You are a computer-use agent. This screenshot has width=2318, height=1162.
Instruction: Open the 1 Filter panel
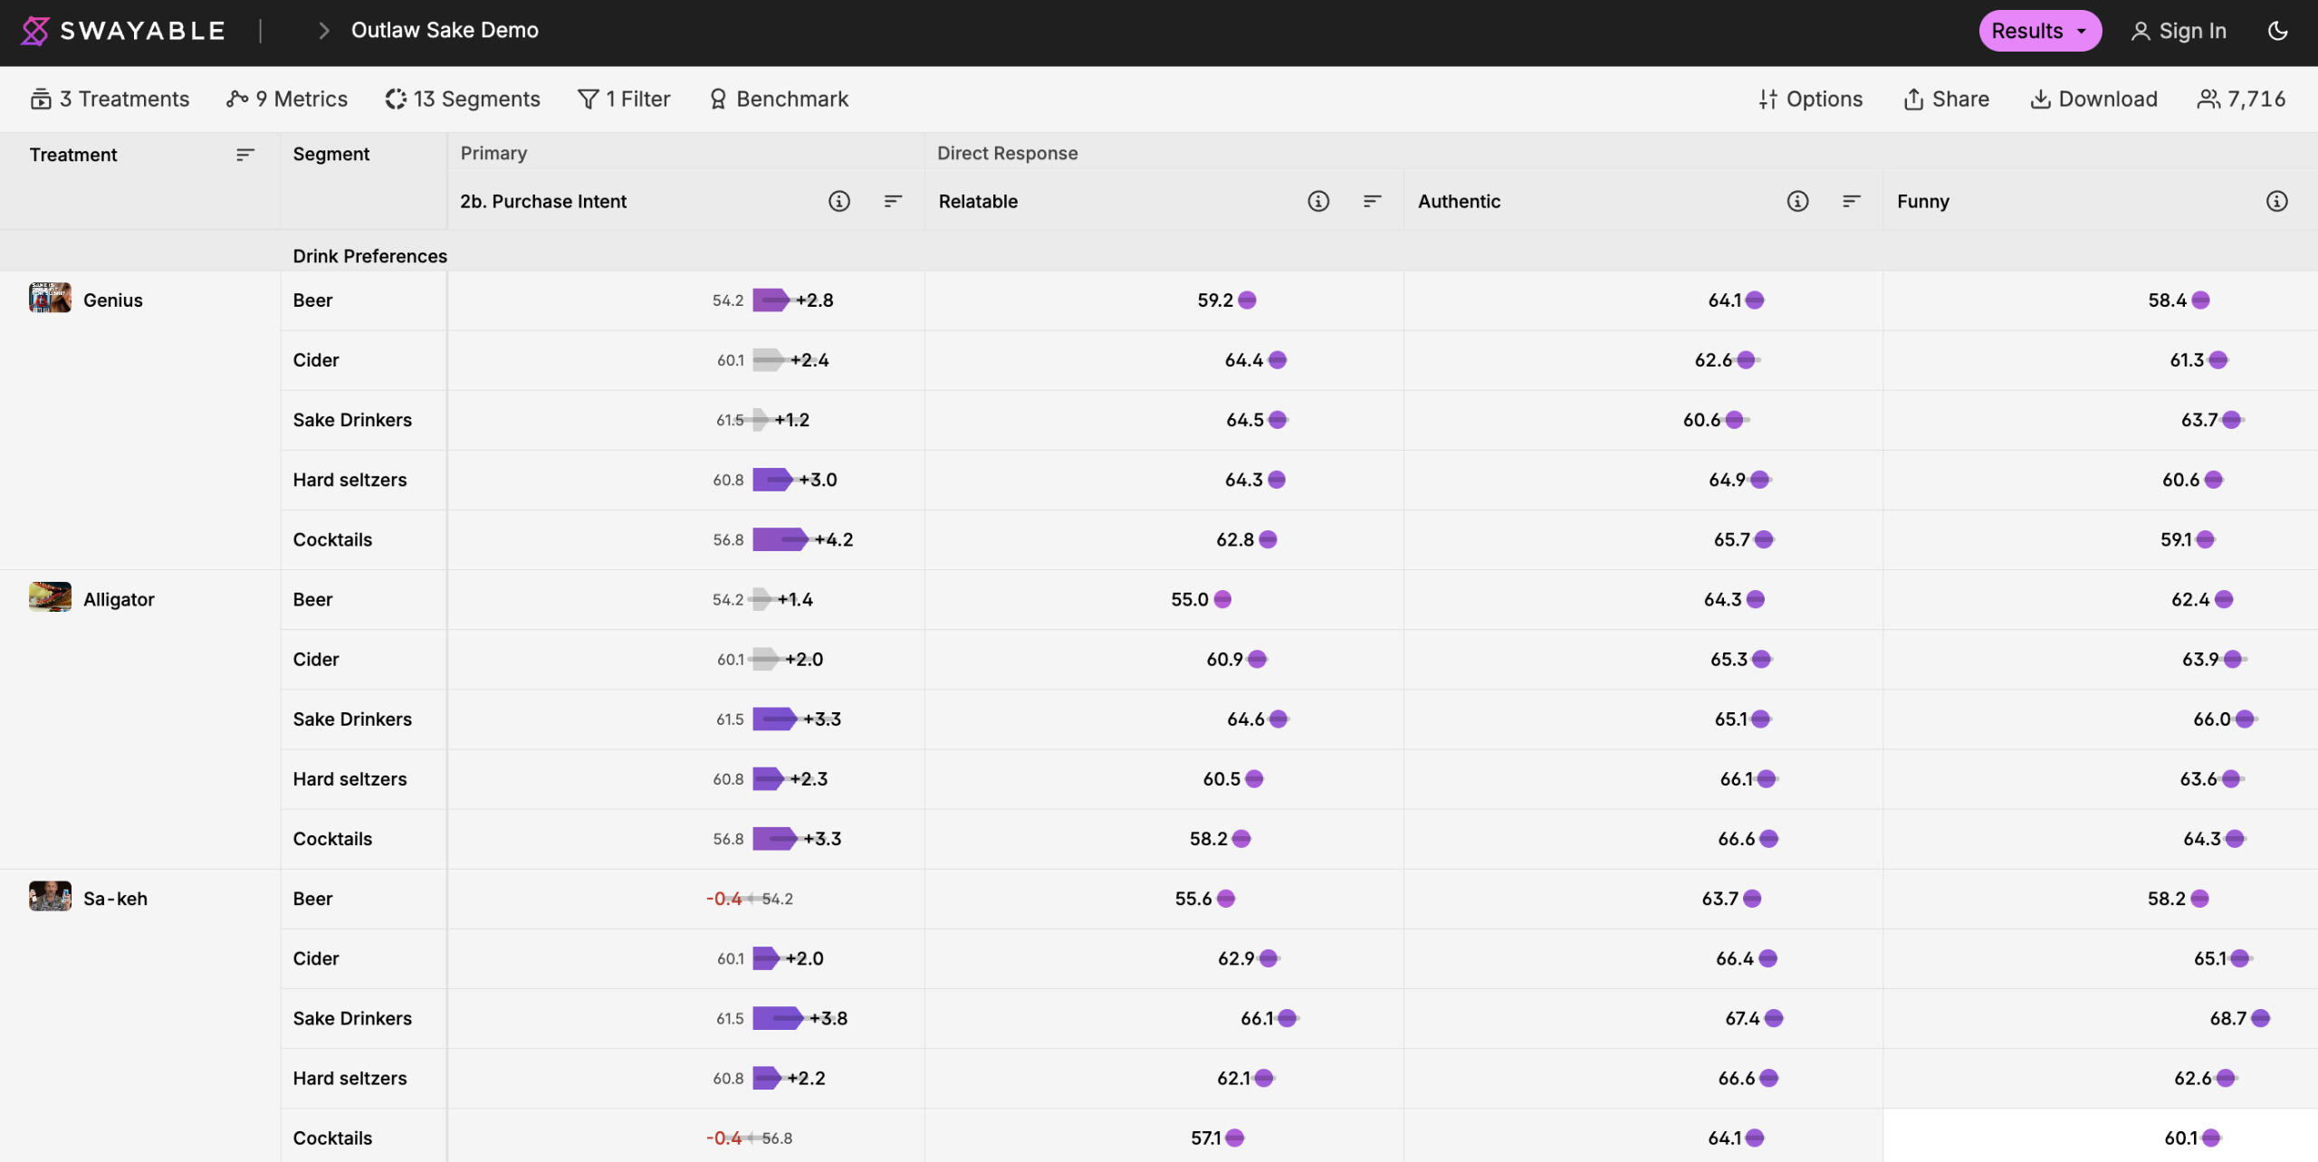624,99
